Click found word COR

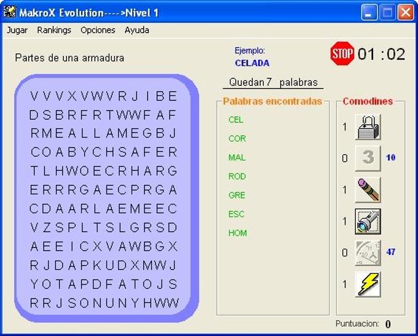pyautogui.click(x=237, y=139)
